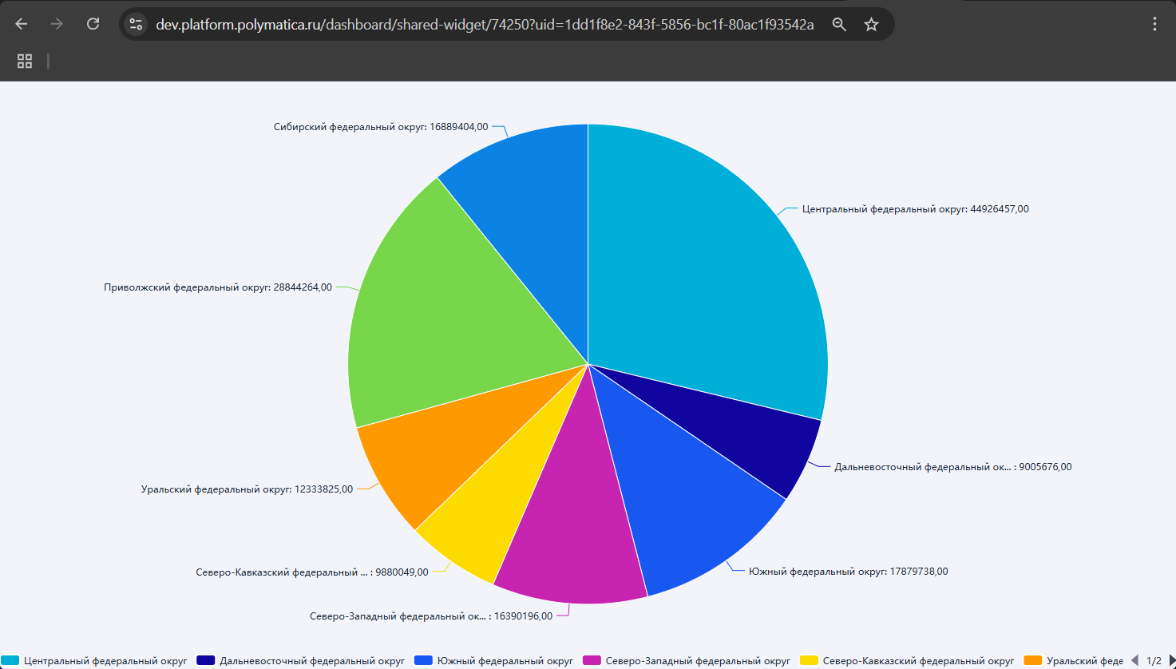
Task: Open Chrome's three-dot menu
Action: pyautogui.click(x=1154, y=24)
